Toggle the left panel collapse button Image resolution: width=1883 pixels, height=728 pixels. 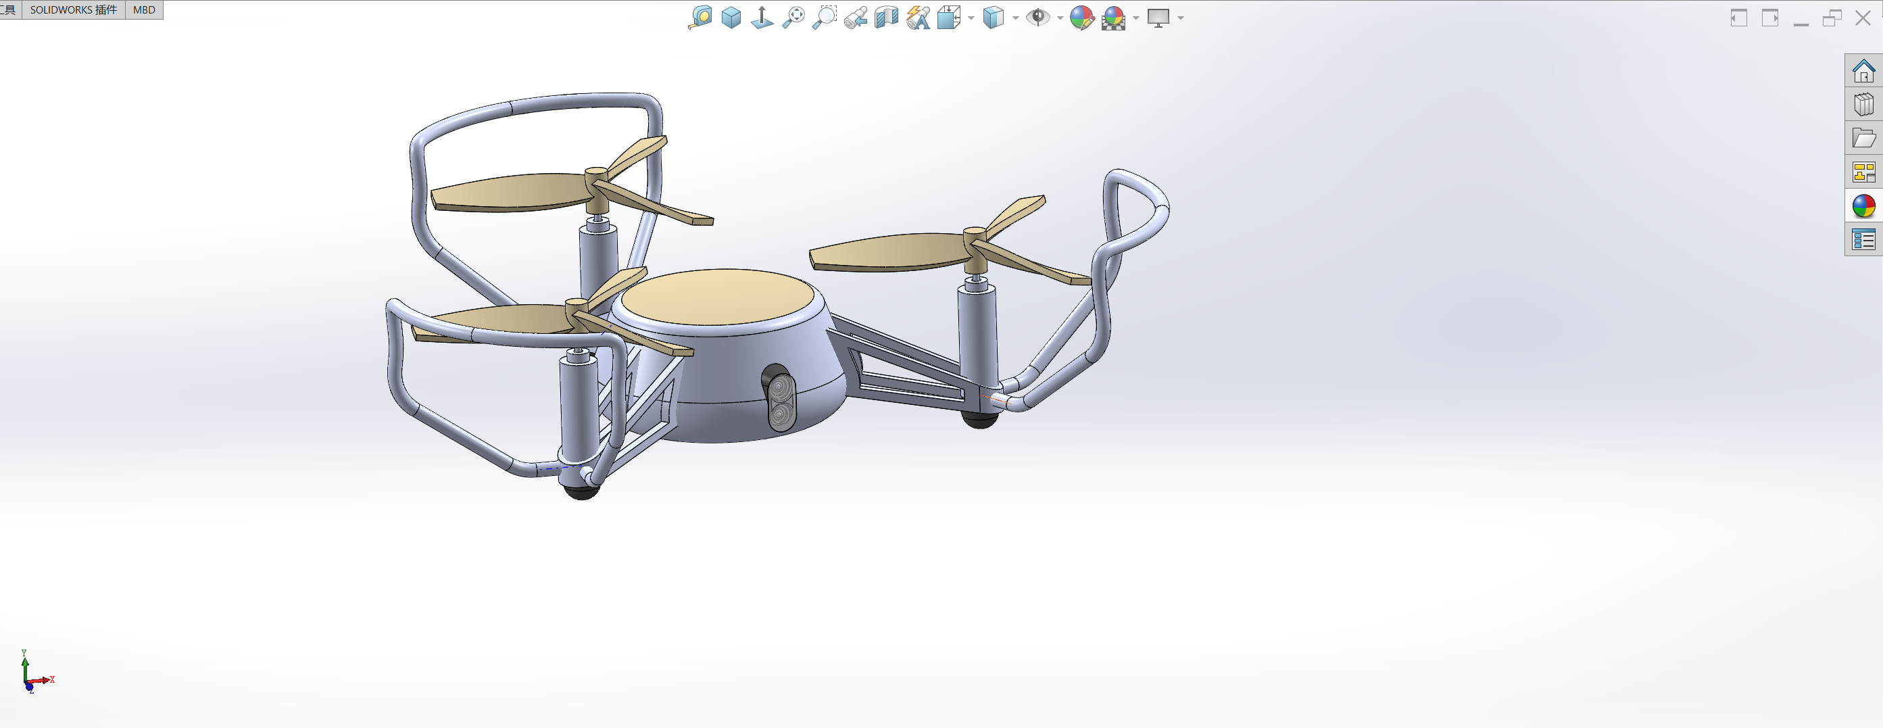tap(1739, 18)
